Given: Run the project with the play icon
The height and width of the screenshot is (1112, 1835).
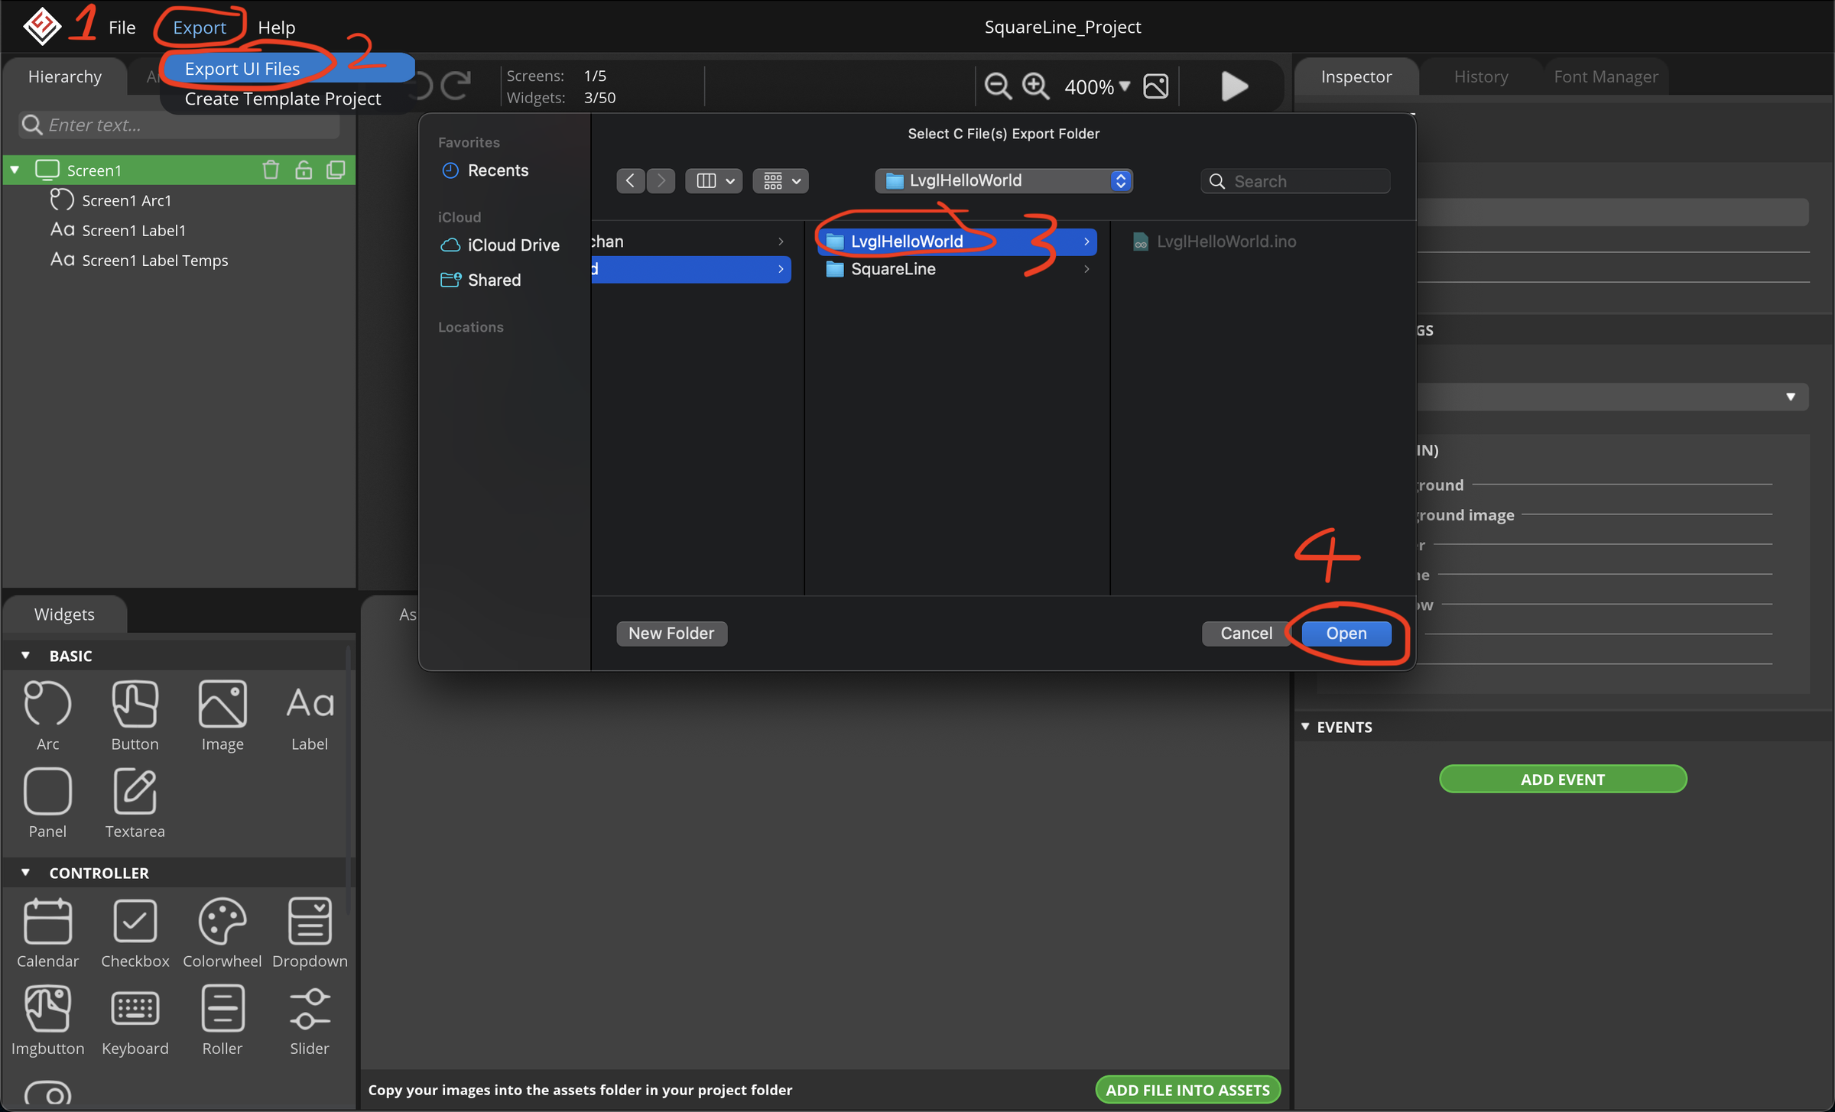Looking at the screenshot, I should 1233,86.
